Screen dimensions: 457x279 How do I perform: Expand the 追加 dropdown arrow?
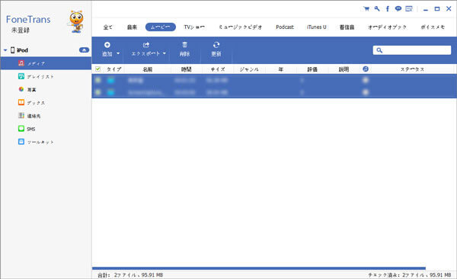118,53
